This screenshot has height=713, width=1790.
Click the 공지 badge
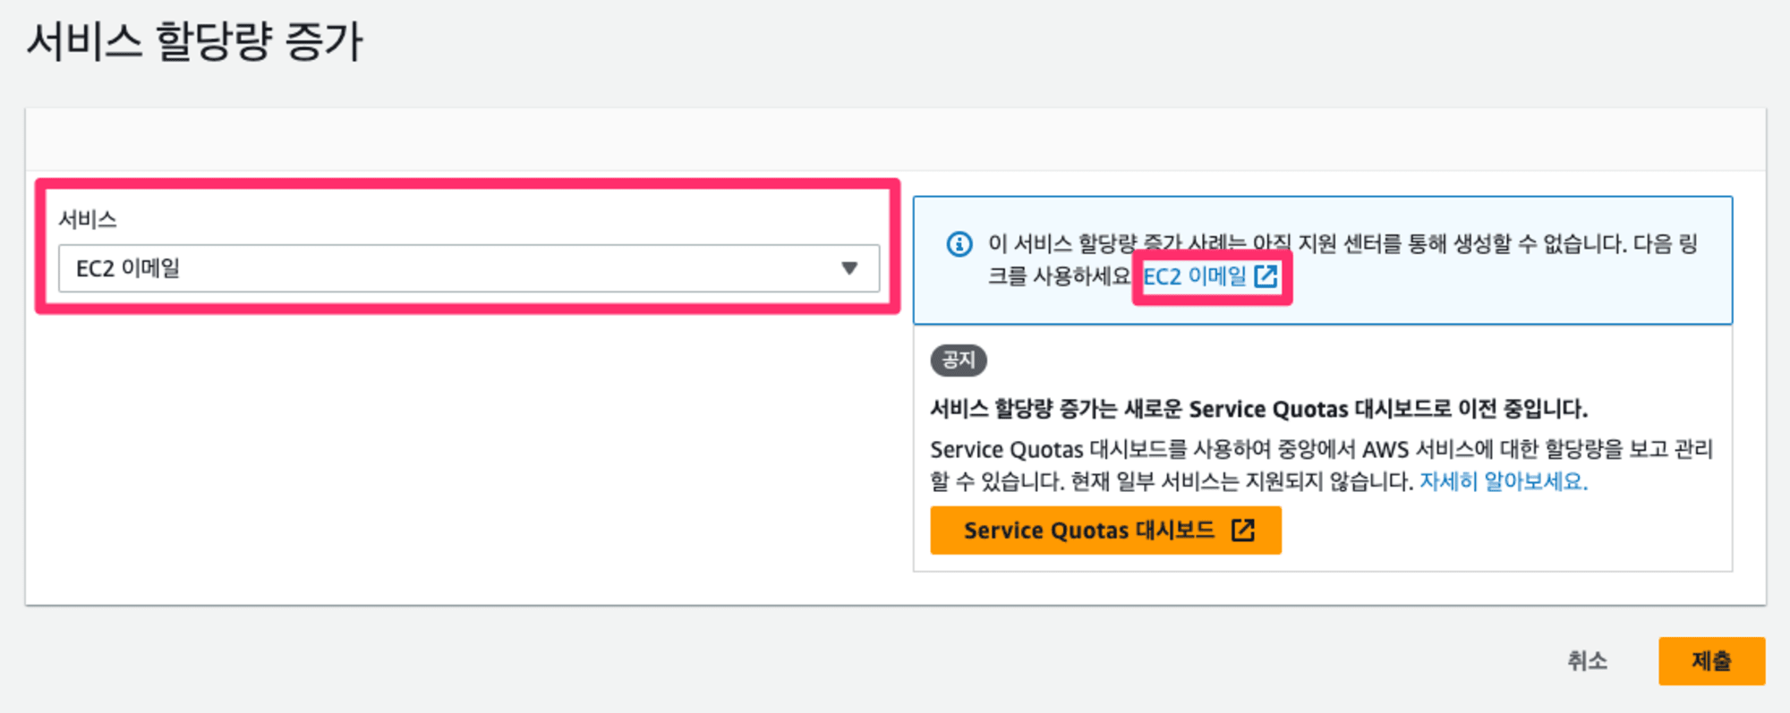(x=959, y=360)
